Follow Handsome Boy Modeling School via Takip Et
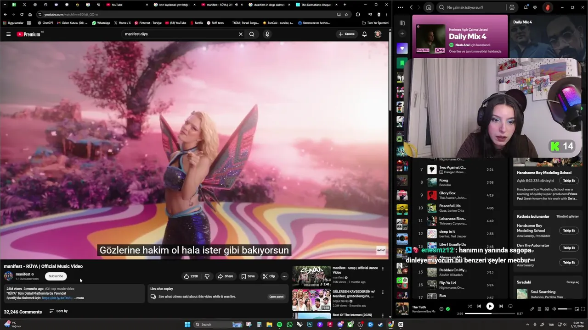 pos(569,181)
